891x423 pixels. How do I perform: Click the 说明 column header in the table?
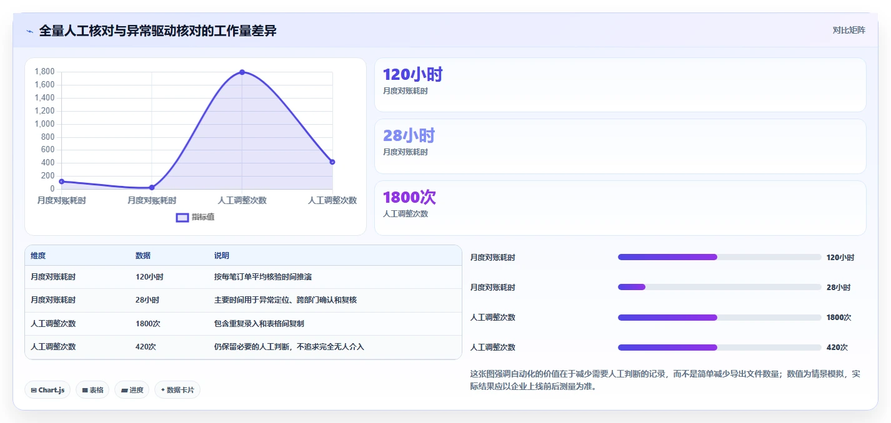tap(222, 256)
